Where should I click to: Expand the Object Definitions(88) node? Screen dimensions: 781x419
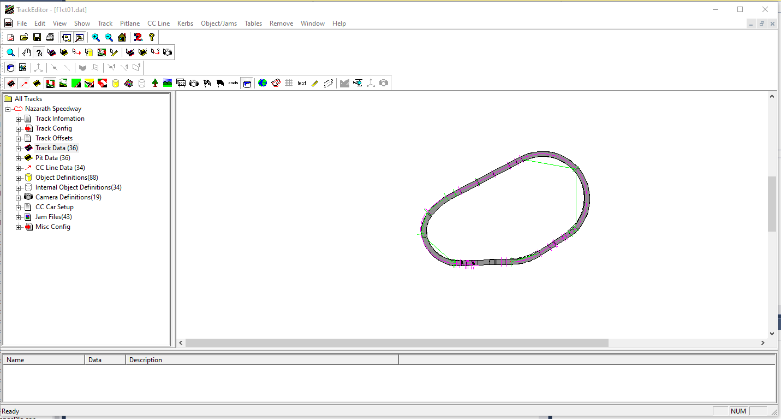(x=18, y=178)
